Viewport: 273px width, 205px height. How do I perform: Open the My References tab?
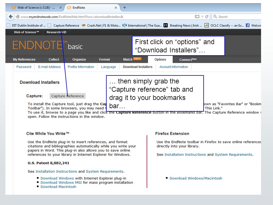tap(24, 60)
